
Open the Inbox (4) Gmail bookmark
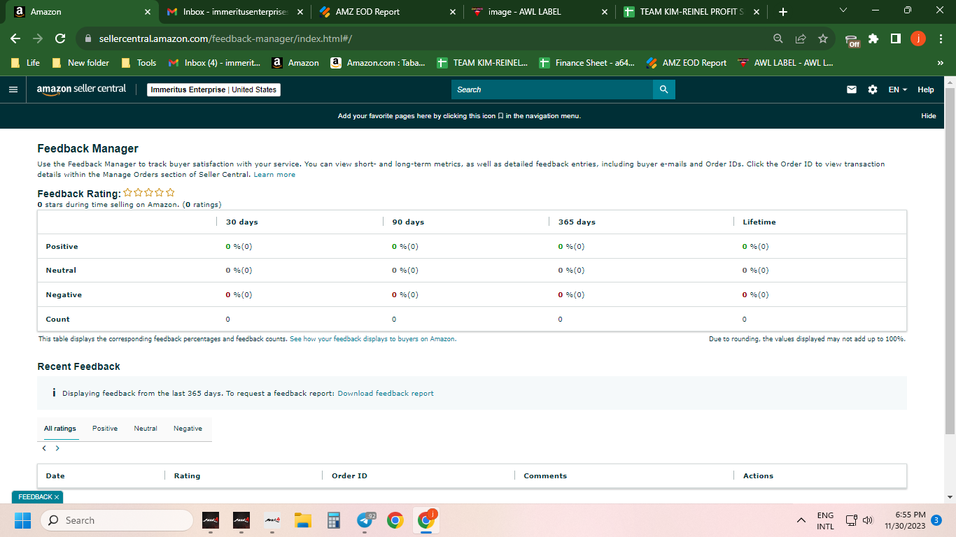pos(214,63)
